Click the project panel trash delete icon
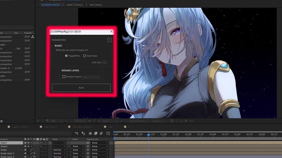 click(1, 121)
